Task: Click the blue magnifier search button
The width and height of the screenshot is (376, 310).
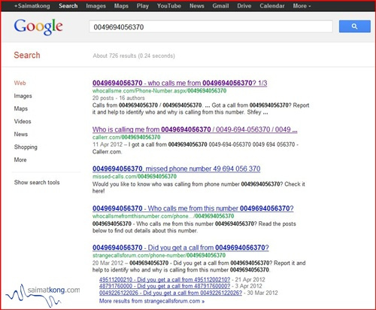Action: click(x=354, y=26)
